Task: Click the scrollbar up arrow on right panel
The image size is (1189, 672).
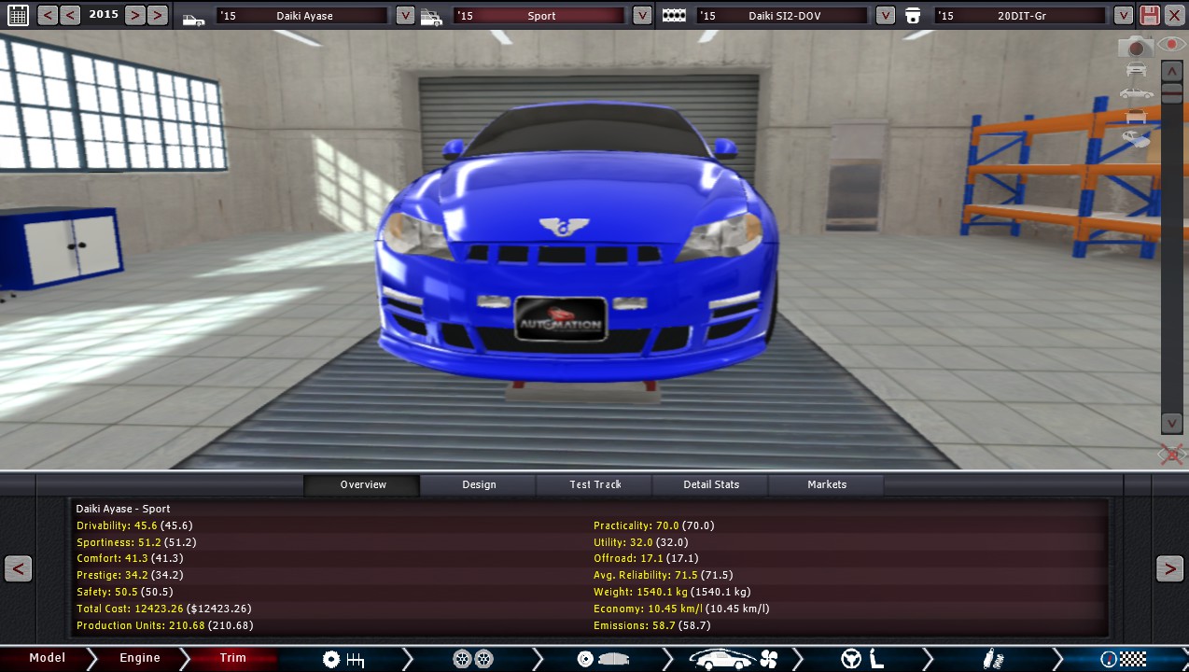Action: (1172, 71)
